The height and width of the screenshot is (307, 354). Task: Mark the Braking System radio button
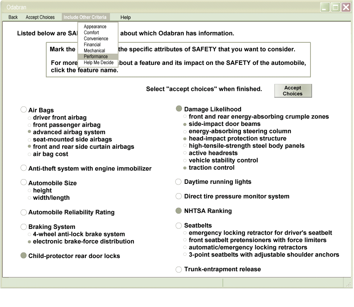tap(23, 227)
